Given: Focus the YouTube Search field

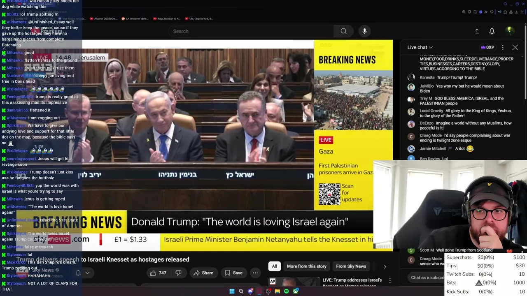Looking at the screenshot, I should (251, 31).
